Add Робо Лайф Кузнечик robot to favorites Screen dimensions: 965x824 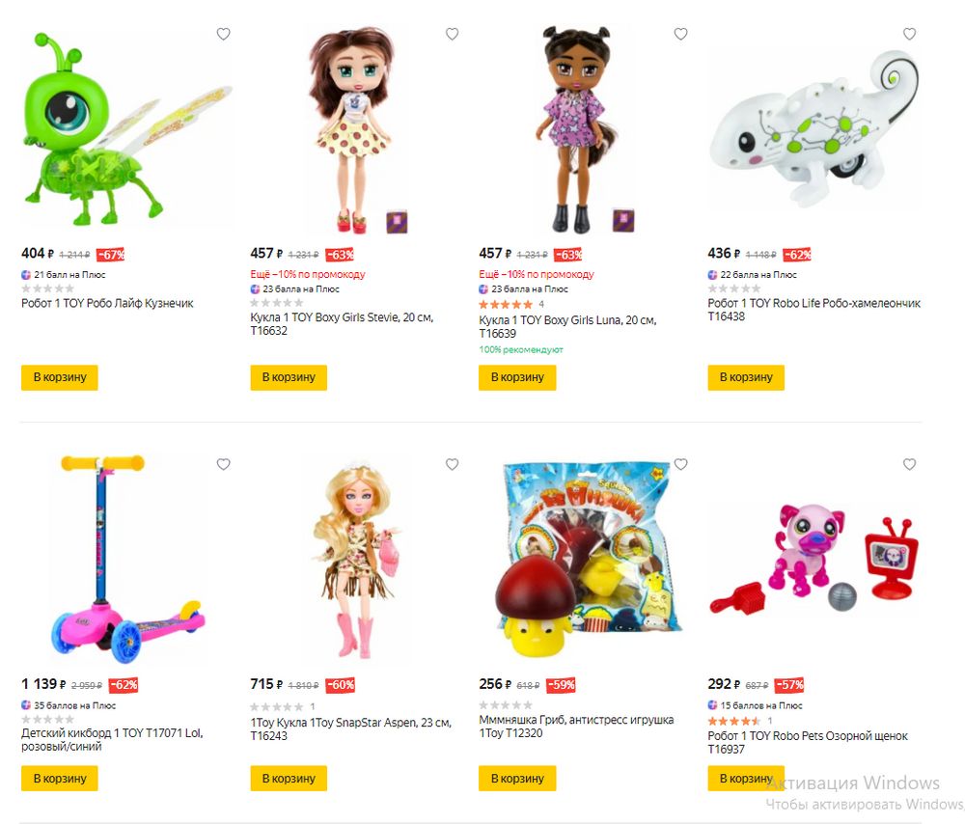tap(224, 34)
